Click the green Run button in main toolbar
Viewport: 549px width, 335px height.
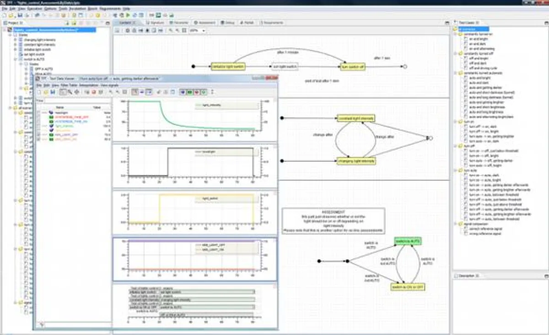[x=128, y=15]
